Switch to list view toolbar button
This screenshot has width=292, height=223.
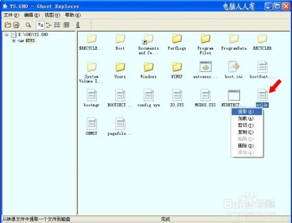(x=57, y=25)
